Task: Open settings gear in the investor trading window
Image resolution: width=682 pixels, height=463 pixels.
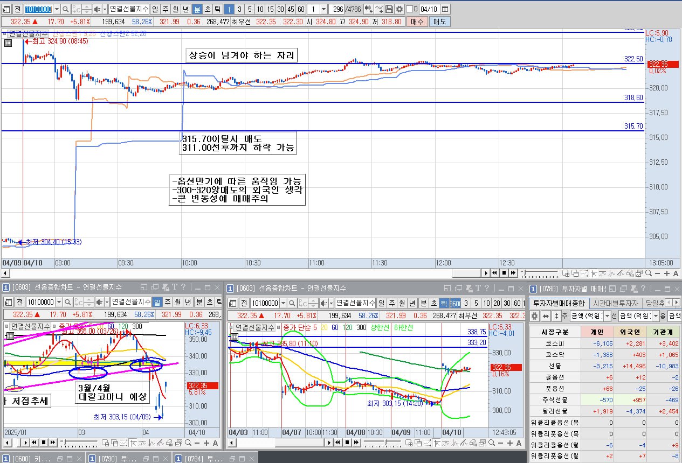Action: 534,316
